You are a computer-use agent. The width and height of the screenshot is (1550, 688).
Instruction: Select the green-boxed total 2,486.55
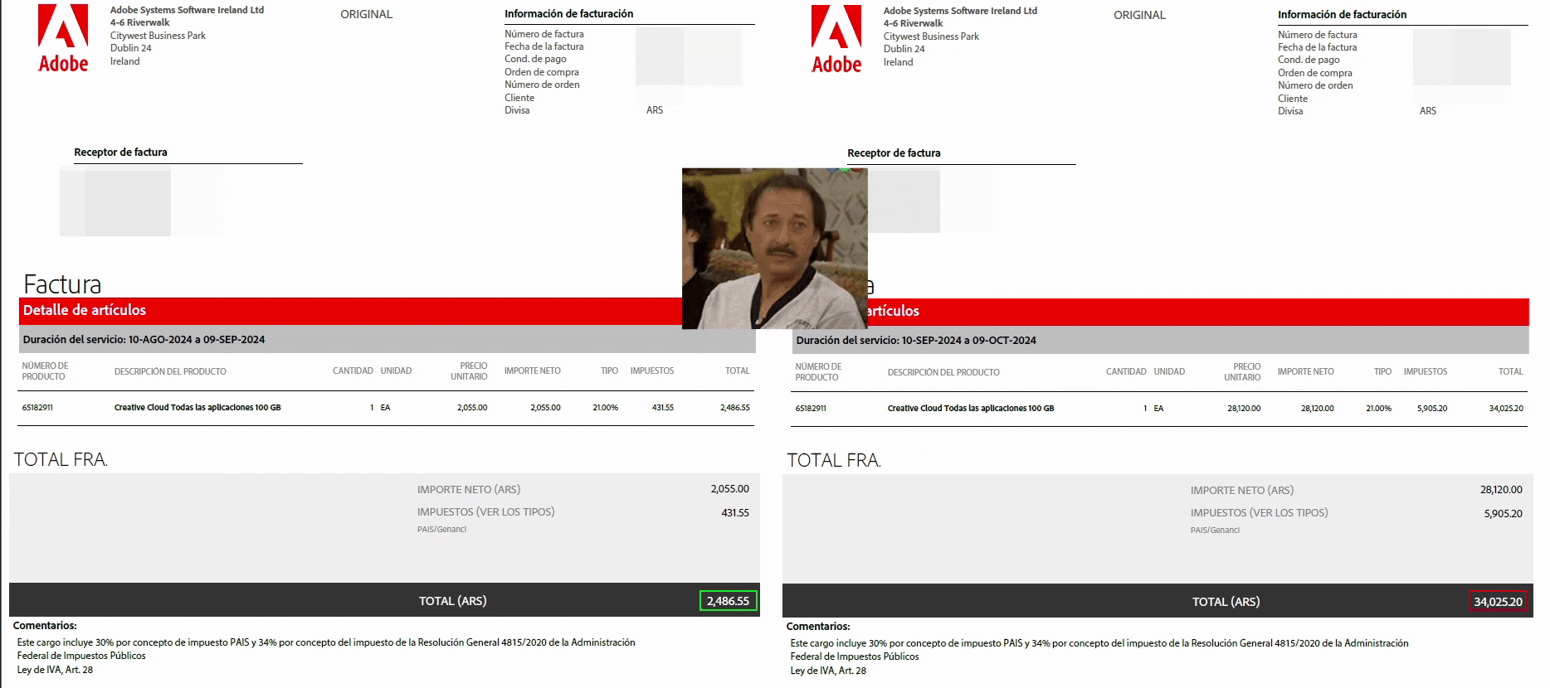tap(729, 601)
